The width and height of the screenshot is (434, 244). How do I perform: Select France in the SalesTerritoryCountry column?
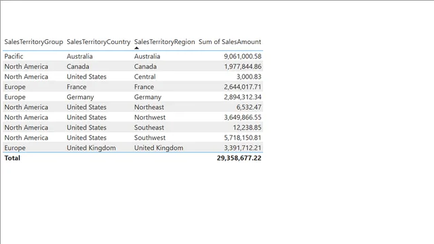coord(77,87)
